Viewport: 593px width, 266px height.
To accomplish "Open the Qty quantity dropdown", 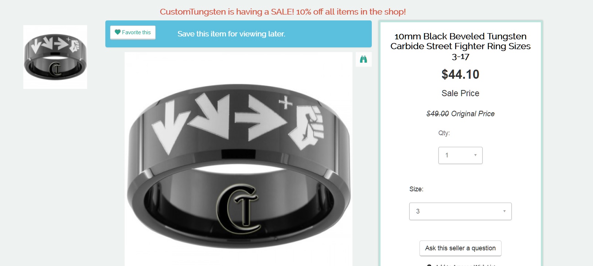I will [460, 155].
